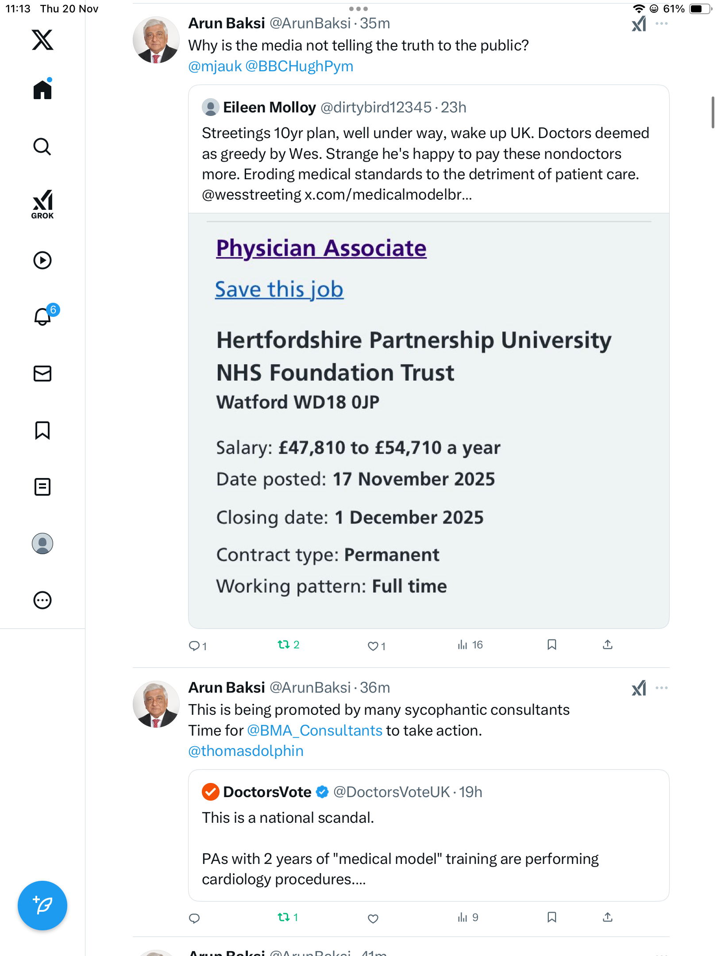Open the video play tab in sidebar
The image size is (717, 956).
tap(42, 260)
